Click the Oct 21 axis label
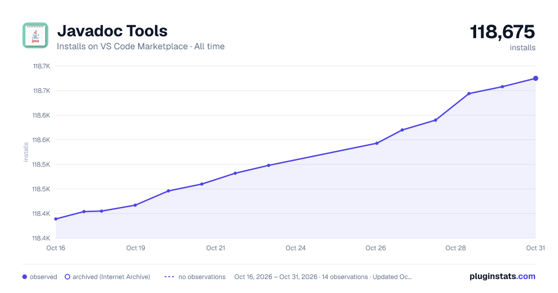558x293 pixels. [216, 248]
